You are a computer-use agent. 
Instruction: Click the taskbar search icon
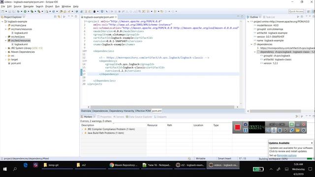tap(15, 169)
